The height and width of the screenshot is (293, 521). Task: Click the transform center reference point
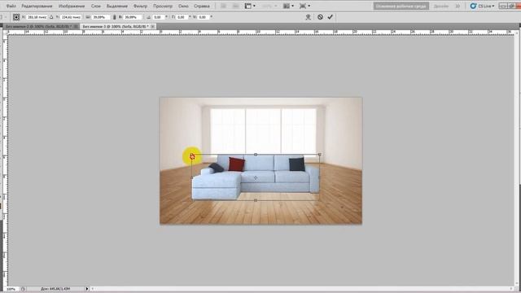tap(256, 177)
